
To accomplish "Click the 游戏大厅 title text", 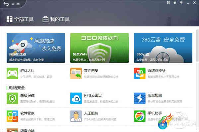I will (28, 71).
